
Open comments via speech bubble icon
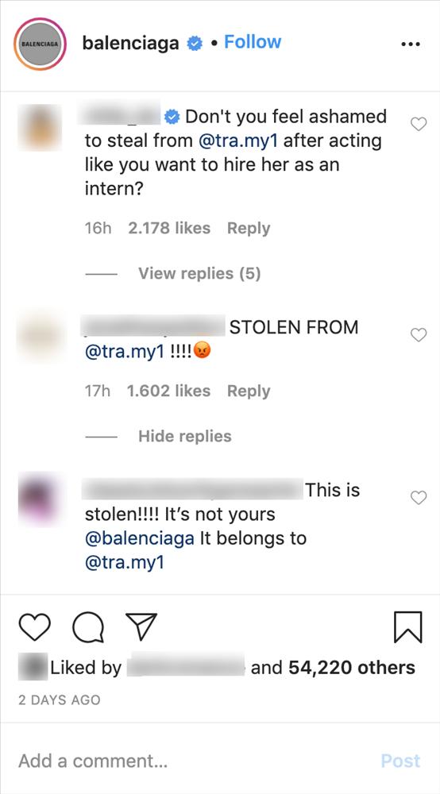point(88,628)
